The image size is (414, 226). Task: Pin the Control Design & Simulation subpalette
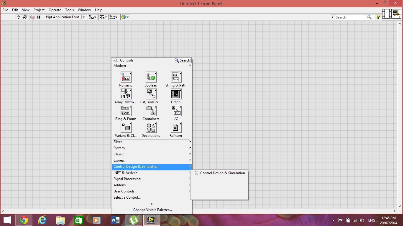pos(196,173)
